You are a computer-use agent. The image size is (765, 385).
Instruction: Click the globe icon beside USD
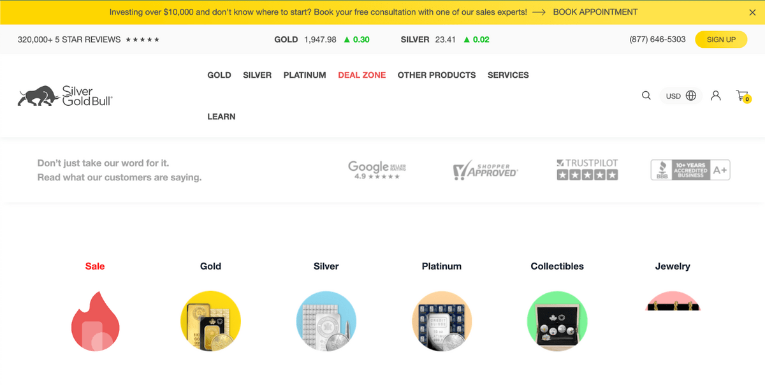point(691,96)
